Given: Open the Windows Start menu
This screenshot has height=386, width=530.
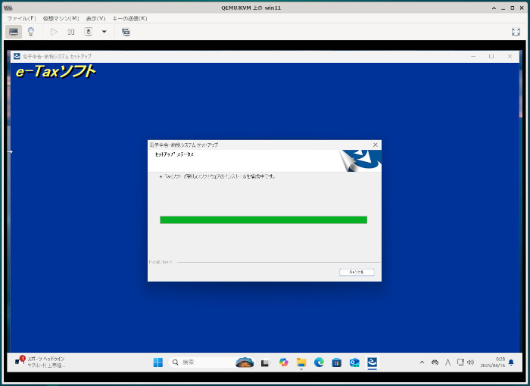Looking at the screenshot, I should (157, 363).
